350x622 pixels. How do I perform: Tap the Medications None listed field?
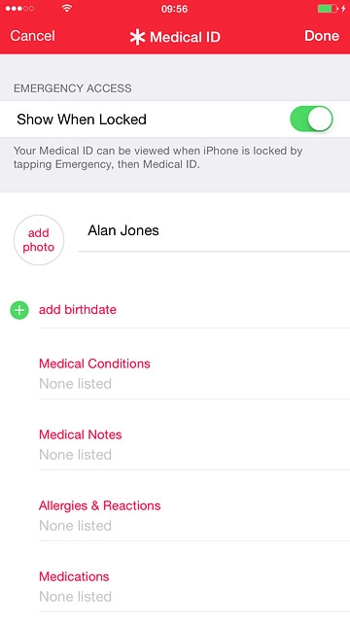[x=75, y=597]
